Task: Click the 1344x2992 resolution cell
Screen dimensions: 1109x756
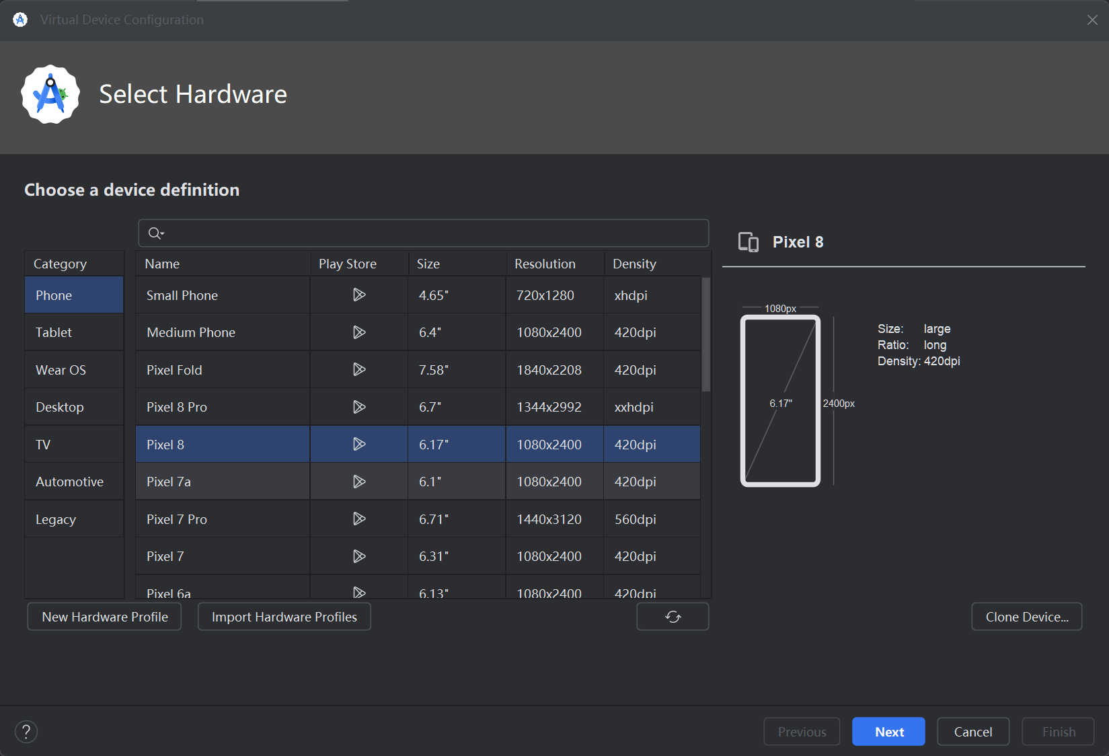Action: (555, 407)
